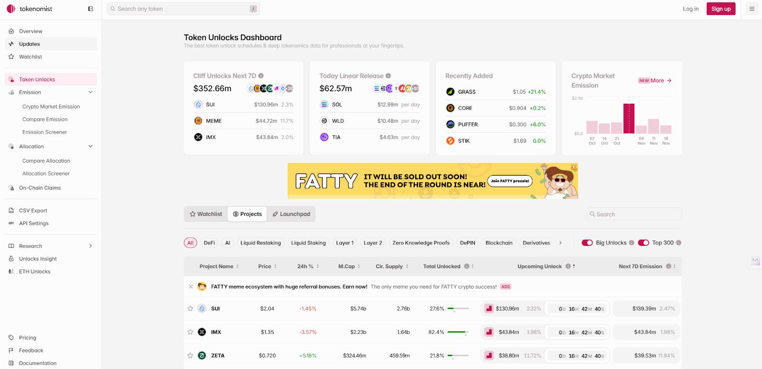
Task: Click the GRASS token icon
Action: [x=450, y=92]
